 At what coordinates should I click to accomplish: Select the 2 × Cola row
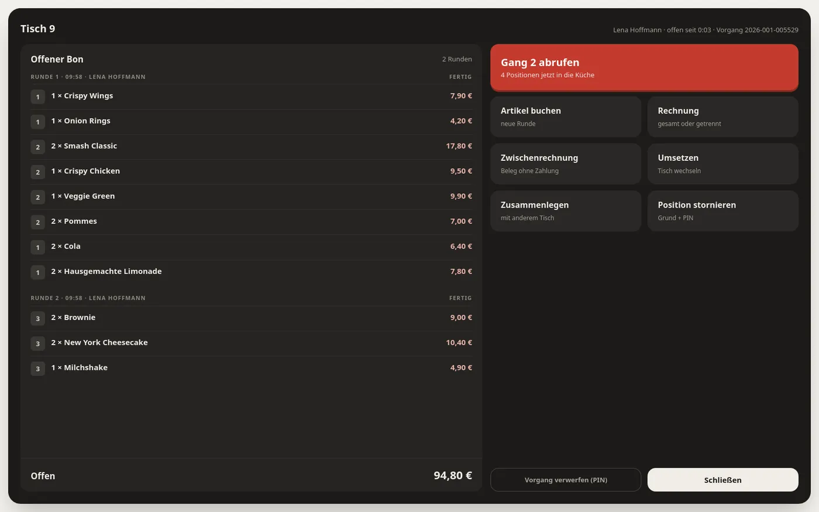point(251,248)
